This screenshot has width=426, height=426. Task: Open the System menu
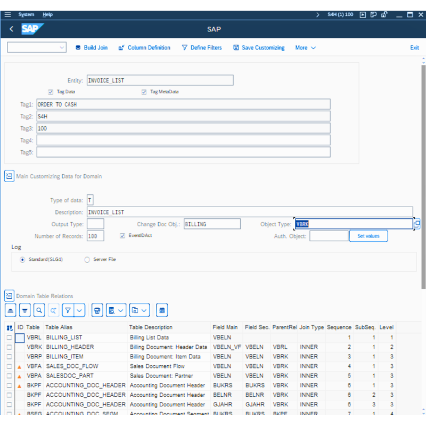pos(26,14)
